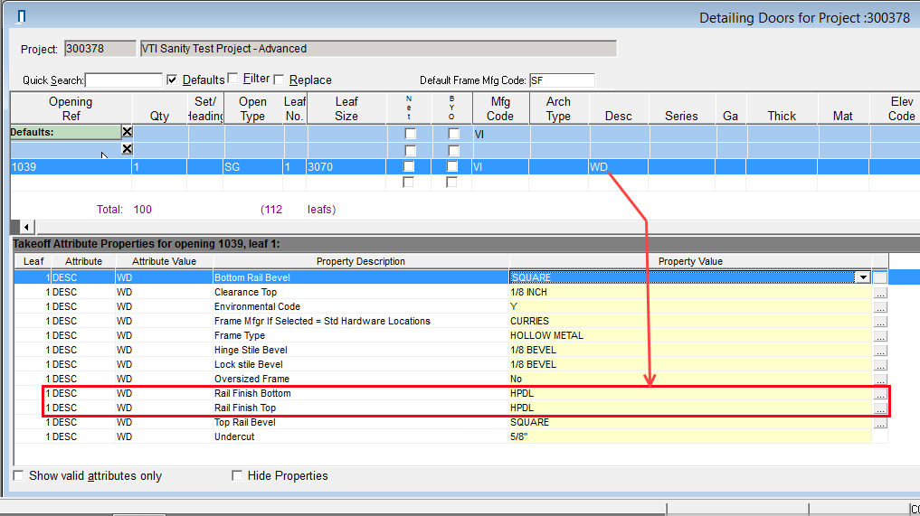Click the Opening Ref column header
The image size is (920, 516).
pos(71,108)
